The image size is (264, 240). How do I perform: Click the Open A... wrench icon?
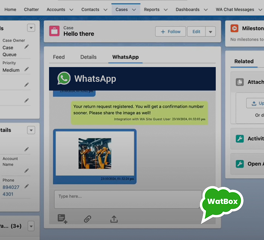[x=240, y=164]
